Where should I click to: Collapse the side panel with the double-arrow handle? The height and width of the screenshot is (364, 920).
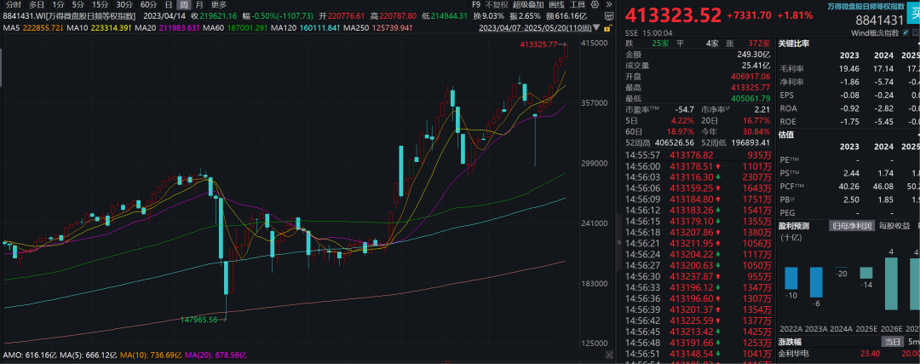[609, 4]
